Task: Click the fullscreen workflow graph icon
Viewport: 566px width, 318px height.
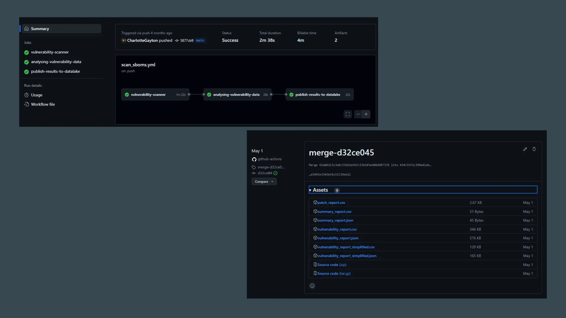Action: point(348,114)
